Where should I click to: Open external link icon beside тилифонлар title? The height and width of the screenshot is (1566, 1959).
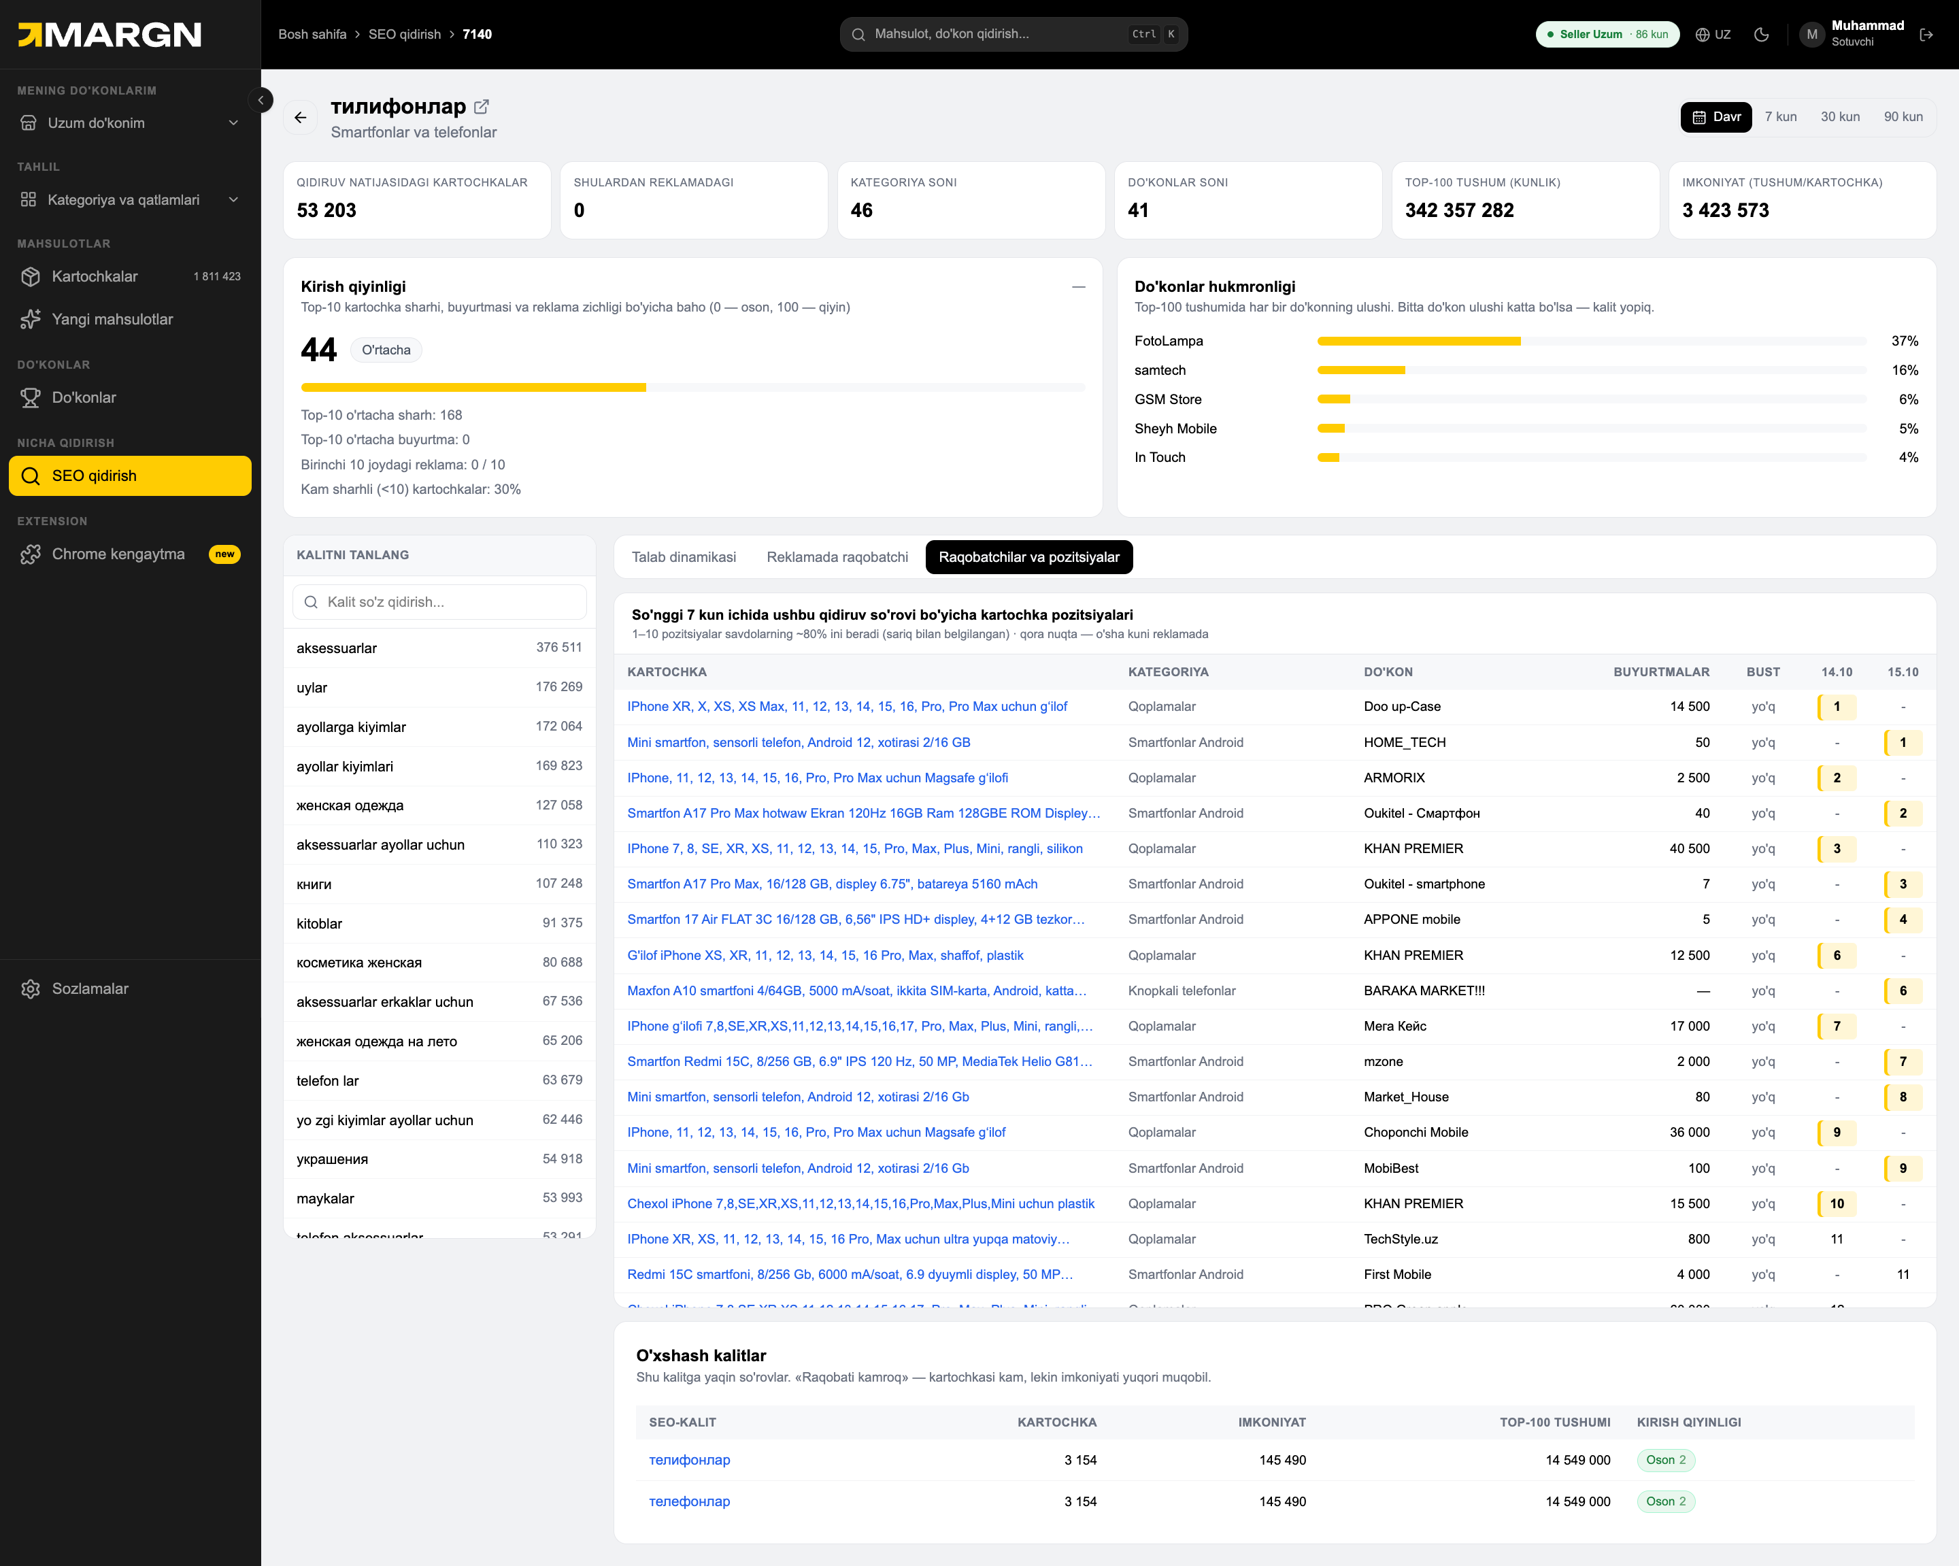(x=482, y=106)
